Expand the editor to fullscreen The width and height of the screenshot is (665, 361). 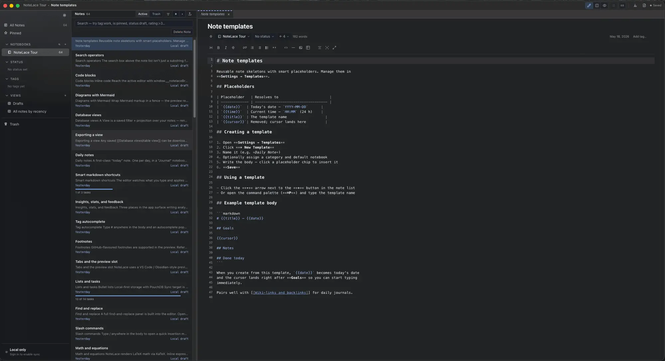click(334, 48)
